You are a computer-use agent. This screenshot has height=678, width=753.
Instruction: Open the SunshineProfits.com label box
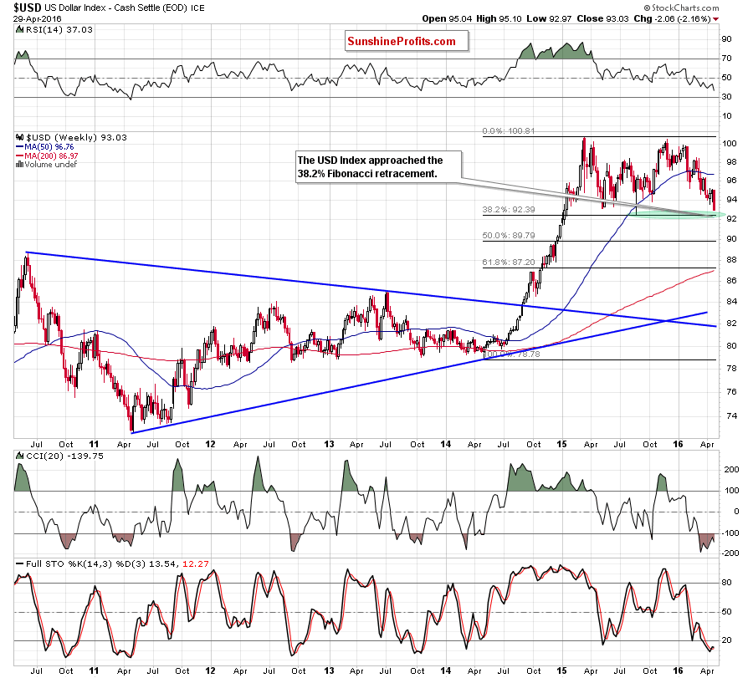(407, 41)
